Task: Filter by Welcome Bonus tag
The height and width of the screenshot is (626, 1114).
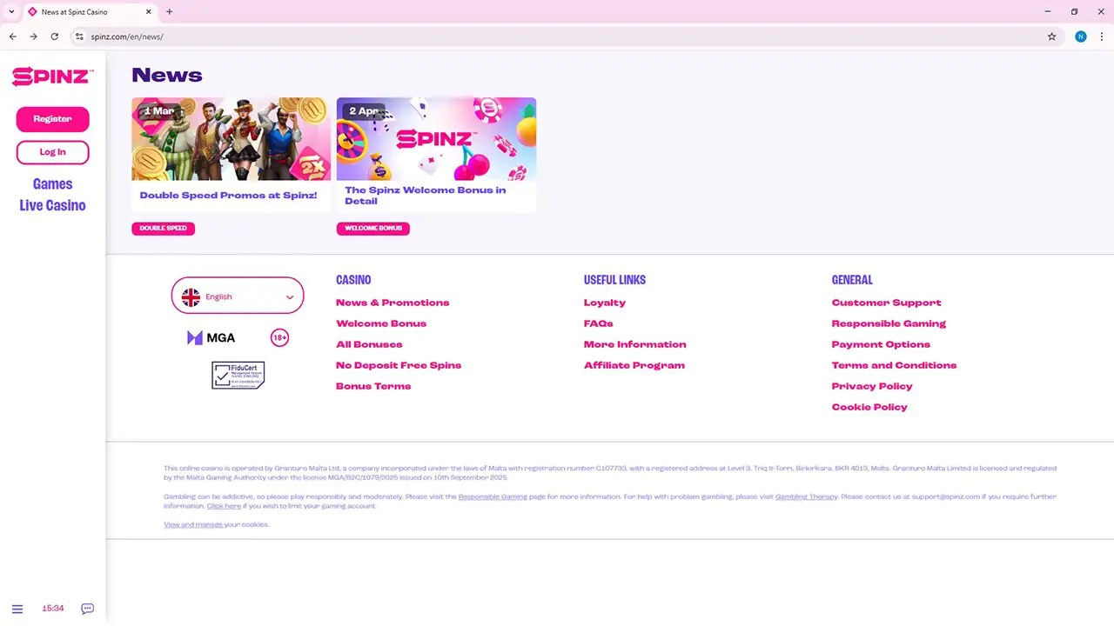Action: point(372,229)
